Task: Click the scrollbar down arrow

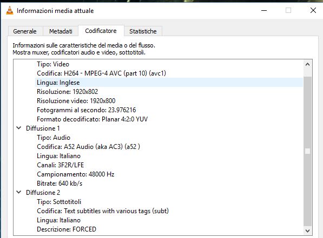Action: tap(307, 230)
